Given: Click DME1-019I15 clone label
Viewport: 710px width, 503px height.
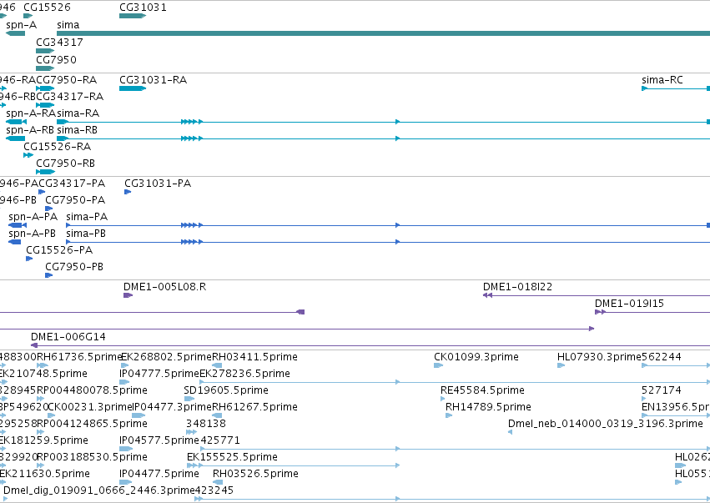Looking at the screenshot, I should click(629, 304).
